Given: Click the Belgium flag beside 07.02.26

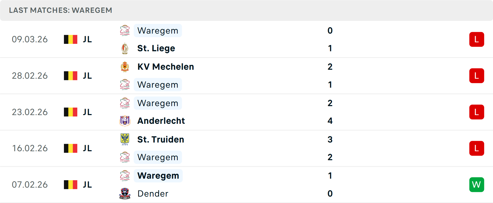Looking at the screenshot, I should pos(70,185).
